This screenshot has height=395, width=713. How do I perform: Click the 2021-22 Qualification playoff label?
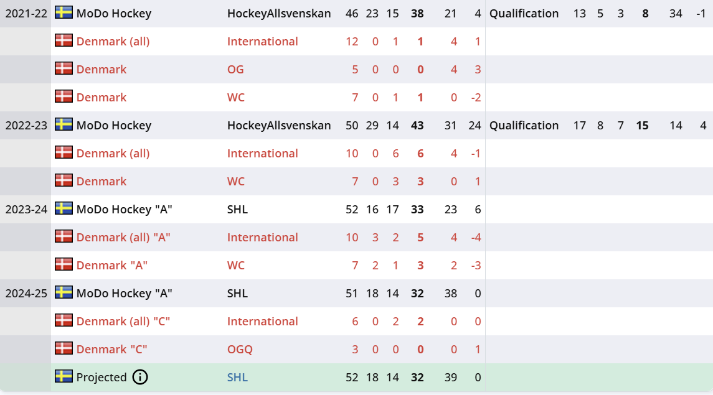[524, 13]
